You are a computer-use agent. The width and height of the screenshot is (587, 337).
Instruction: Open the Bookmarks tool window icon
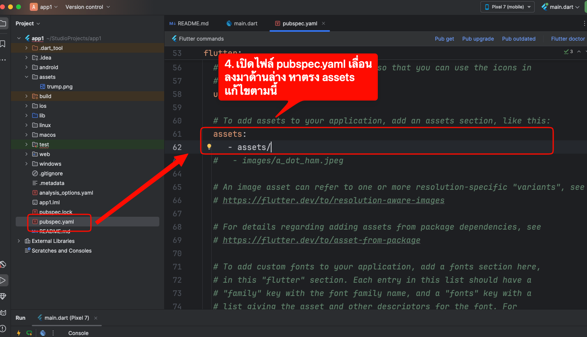click(3, 43)
